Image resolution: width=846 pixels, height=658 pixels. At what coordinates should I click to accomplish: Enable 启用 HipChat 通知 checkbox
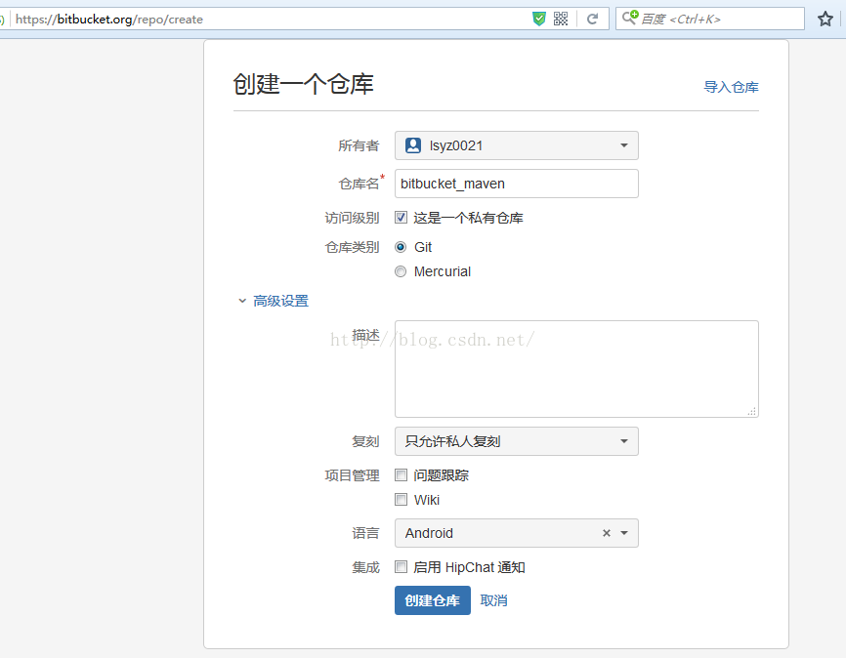tap(401, 567)
